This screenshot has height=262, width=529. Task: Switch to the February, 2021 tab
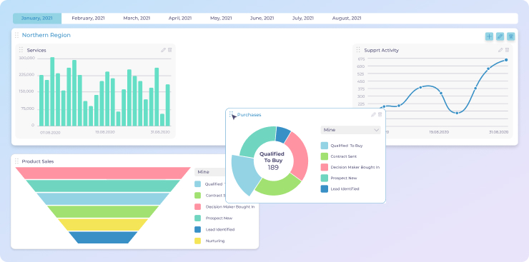88,18
